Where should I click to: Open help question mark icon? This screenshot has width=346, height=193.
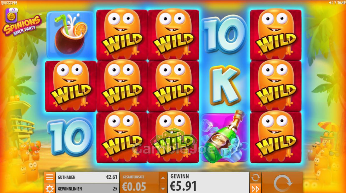pyautogui.click(x=335, y=3)
